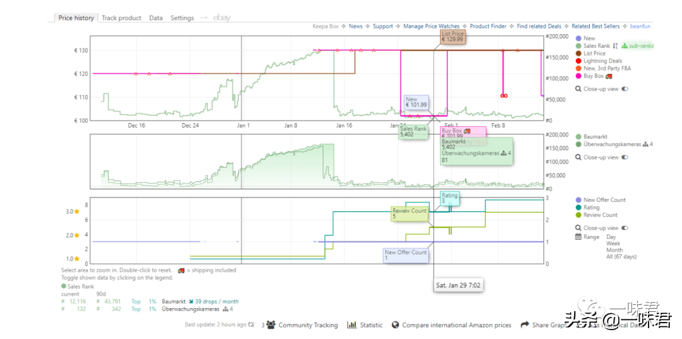
Task: Set chart range to All (67 days)
Action: 621,257
